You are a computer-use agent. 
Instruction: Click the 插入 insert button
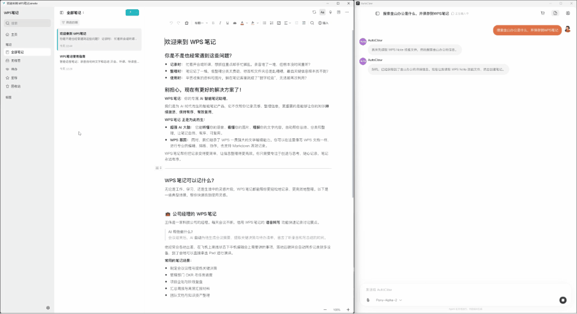click(x=323, y=23)
